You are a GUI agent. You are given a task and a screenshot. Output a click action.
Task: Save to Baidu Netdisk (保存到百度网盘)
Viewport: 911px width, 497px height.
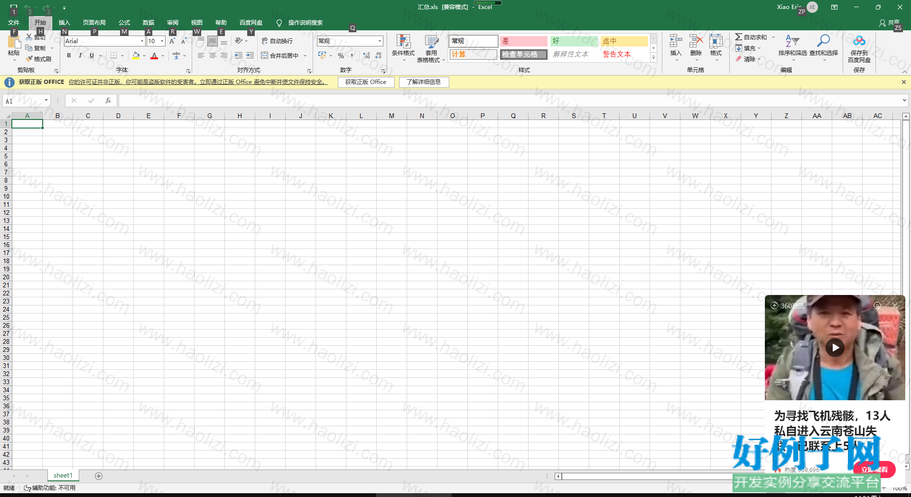click(x=859, y=48)
